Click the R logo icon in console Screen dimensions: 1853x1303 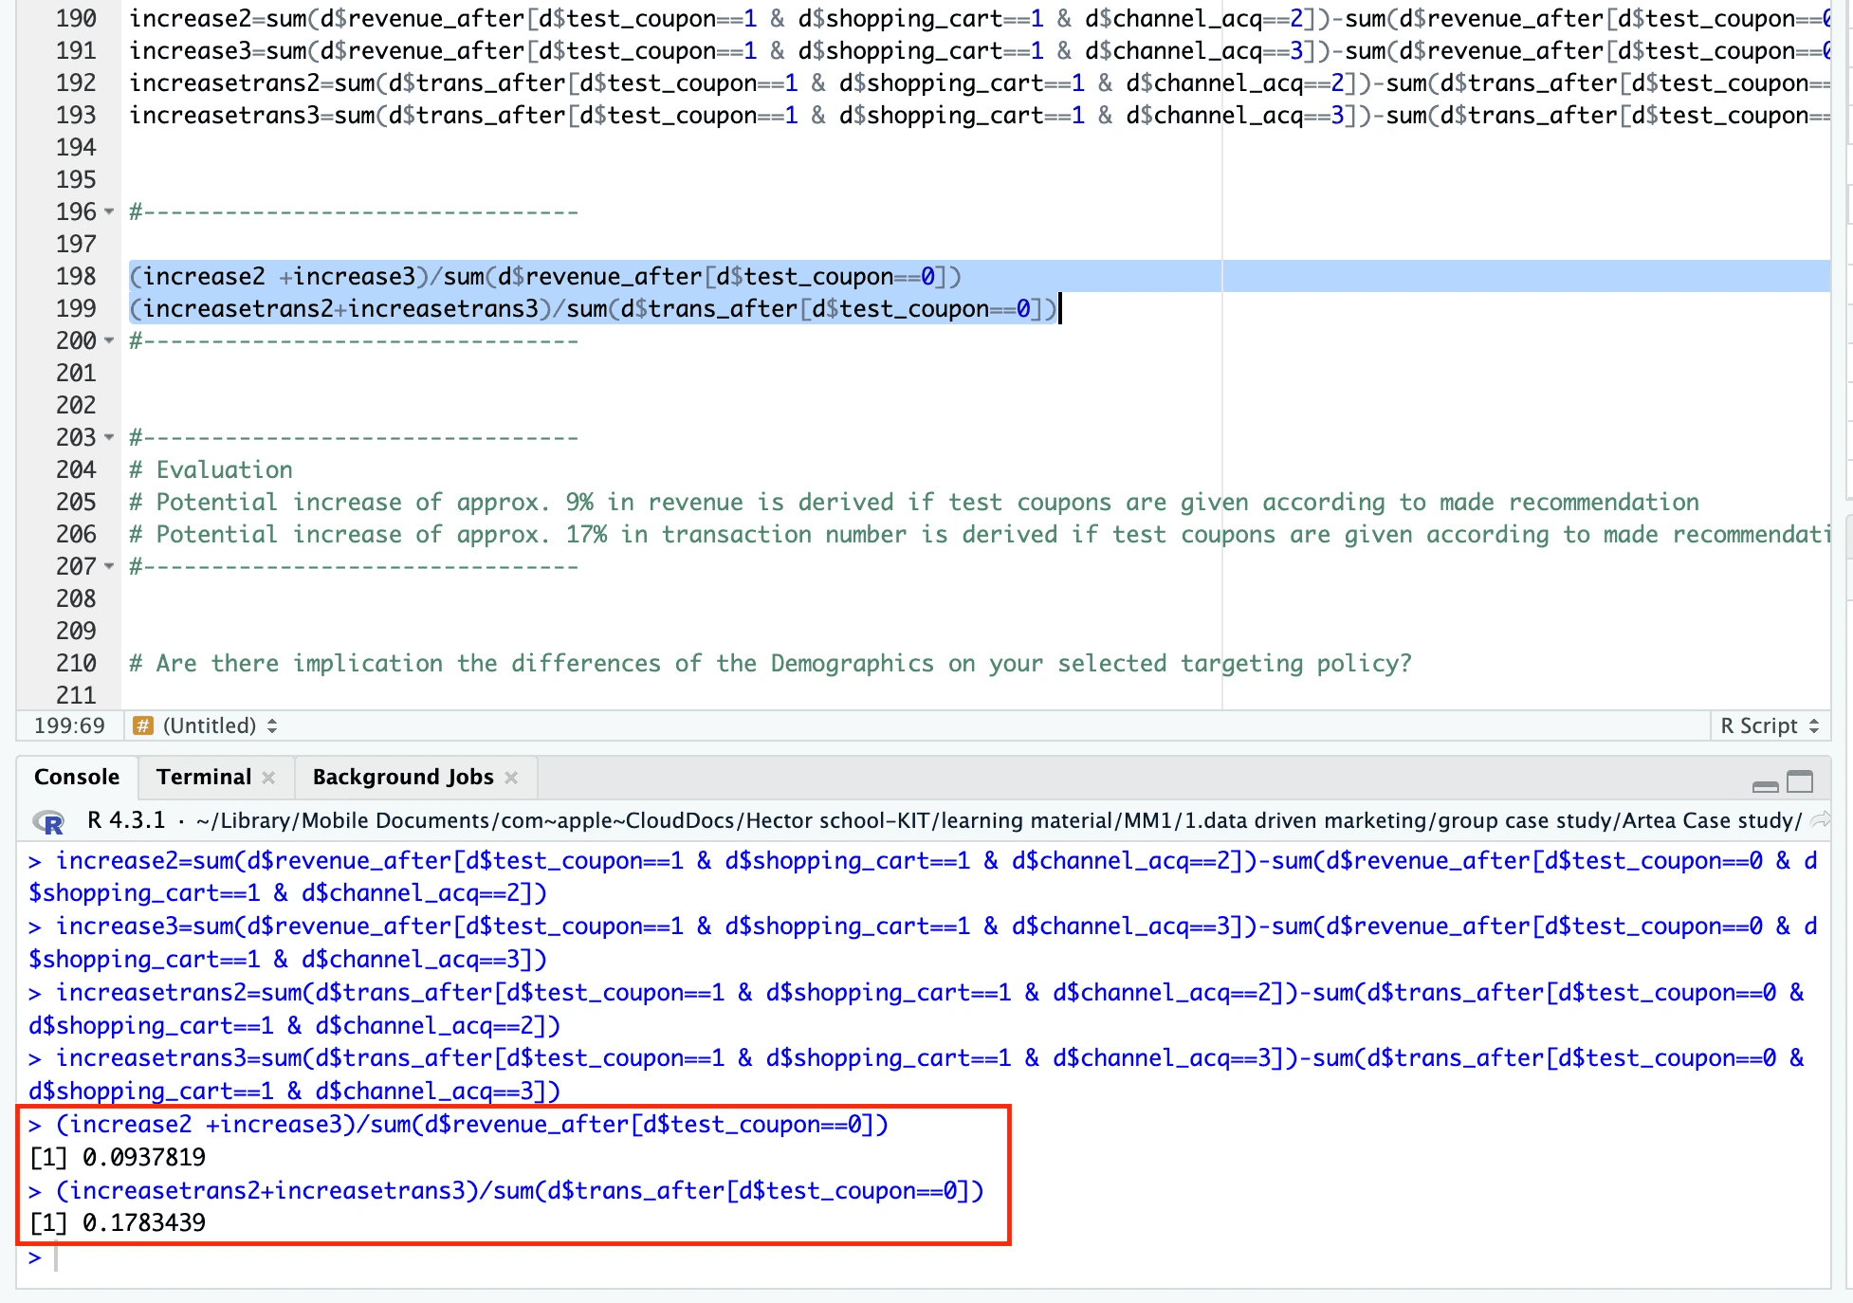tap(47, 822)
